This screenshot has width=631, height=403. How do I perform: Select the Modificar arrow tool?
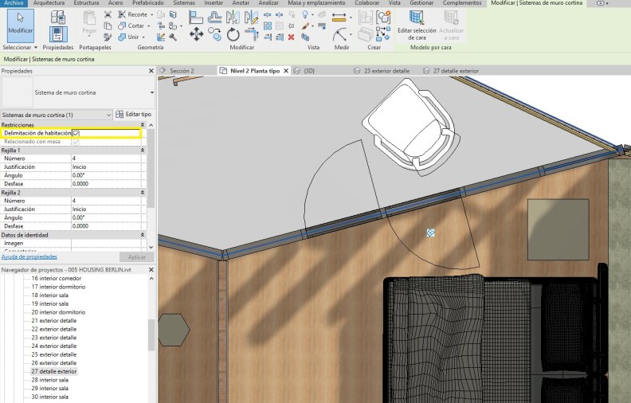click(x=20, y=24)
